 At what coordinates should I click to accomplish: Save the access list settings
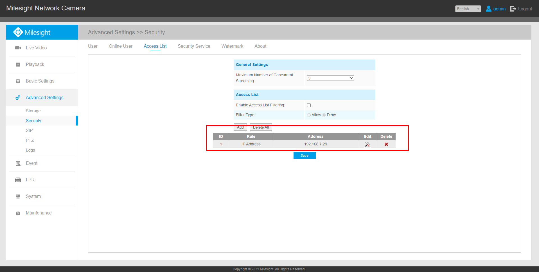tap(305, 156)
